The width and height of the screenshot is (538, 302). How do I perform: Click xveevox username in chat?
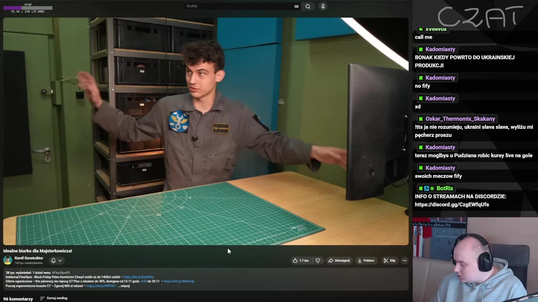(x=436, y=29)
